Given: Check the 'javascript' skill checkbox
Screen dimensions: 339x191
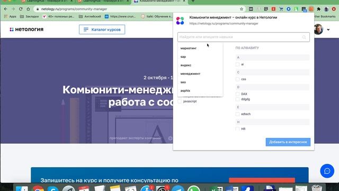Looking at the screenshot, I should click(180, 101).
